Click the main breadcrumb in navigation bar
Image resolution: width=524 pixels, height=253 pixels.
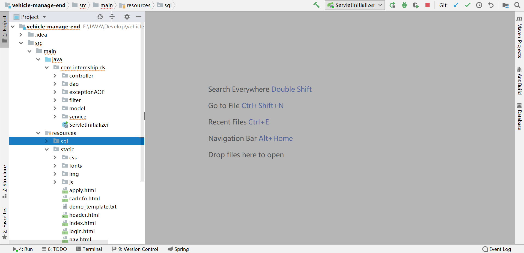point(103,5)
